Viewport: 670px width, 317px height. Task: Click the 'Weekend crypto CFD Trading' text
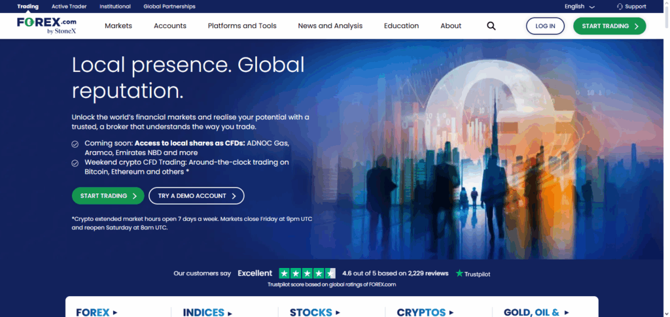(x=186, y=167)
